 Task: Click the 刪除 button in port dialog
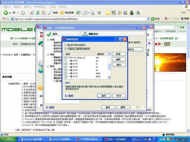(x=119, y=65)
